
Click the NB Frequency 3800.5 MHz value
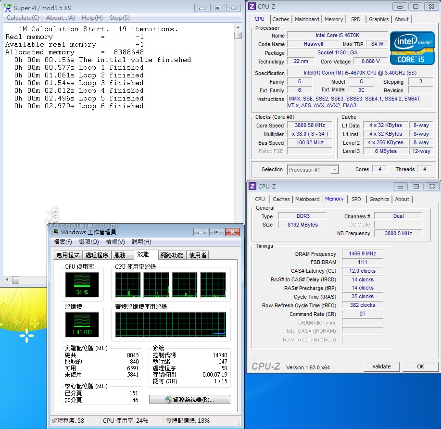click(398, 233)
